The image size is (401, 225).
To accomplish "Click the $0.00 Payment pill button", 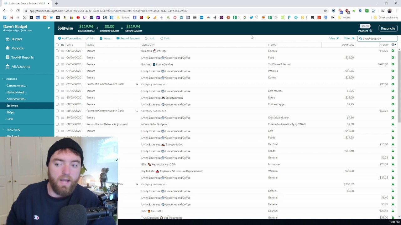I will click(365, 27).
